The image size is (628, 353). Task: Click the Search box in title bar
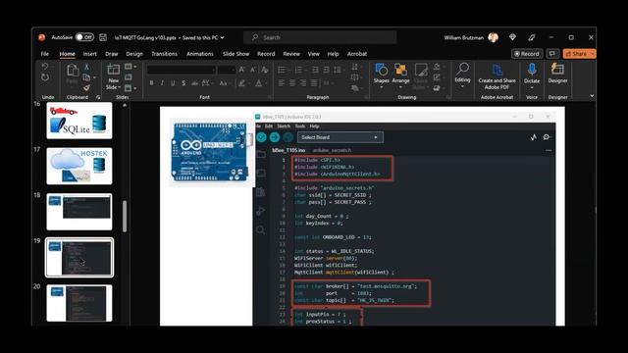tap(320, 37)
